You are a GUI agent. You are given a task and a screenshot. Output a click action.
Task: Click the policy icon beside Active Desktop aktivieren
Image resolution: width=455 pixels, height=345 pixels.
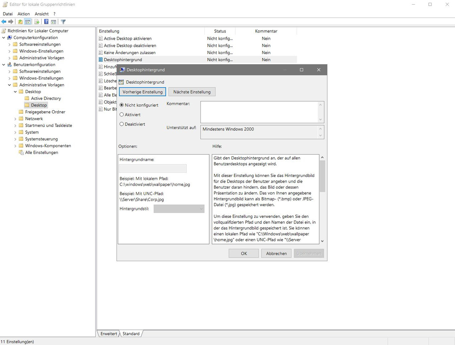(101, 38)
